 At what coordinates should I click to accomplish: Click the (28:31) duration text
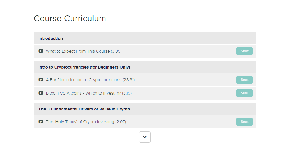coord(129,80)
